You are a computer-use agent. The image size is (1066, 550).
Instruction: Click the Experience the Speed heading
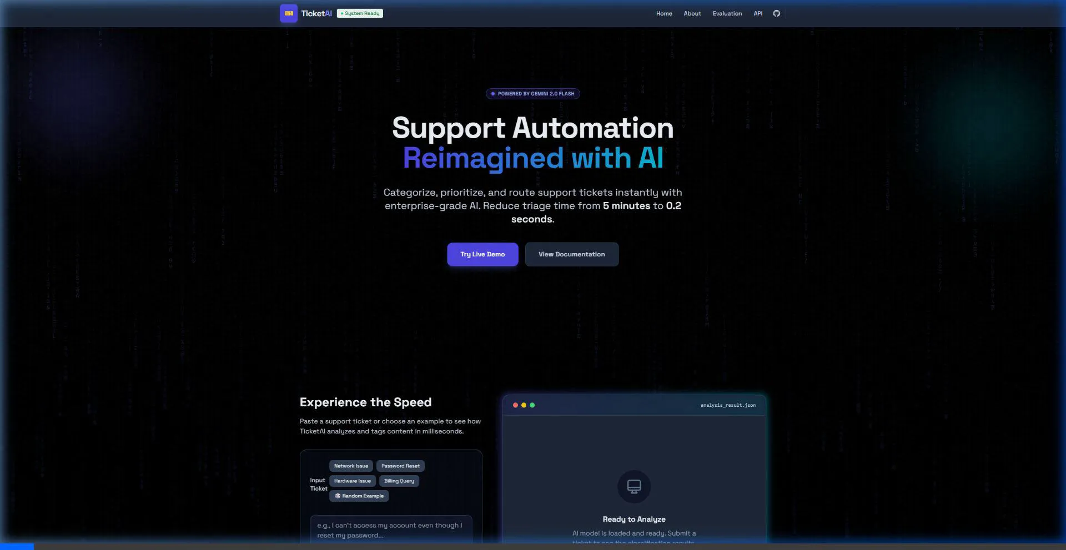[x=365, y=402]
